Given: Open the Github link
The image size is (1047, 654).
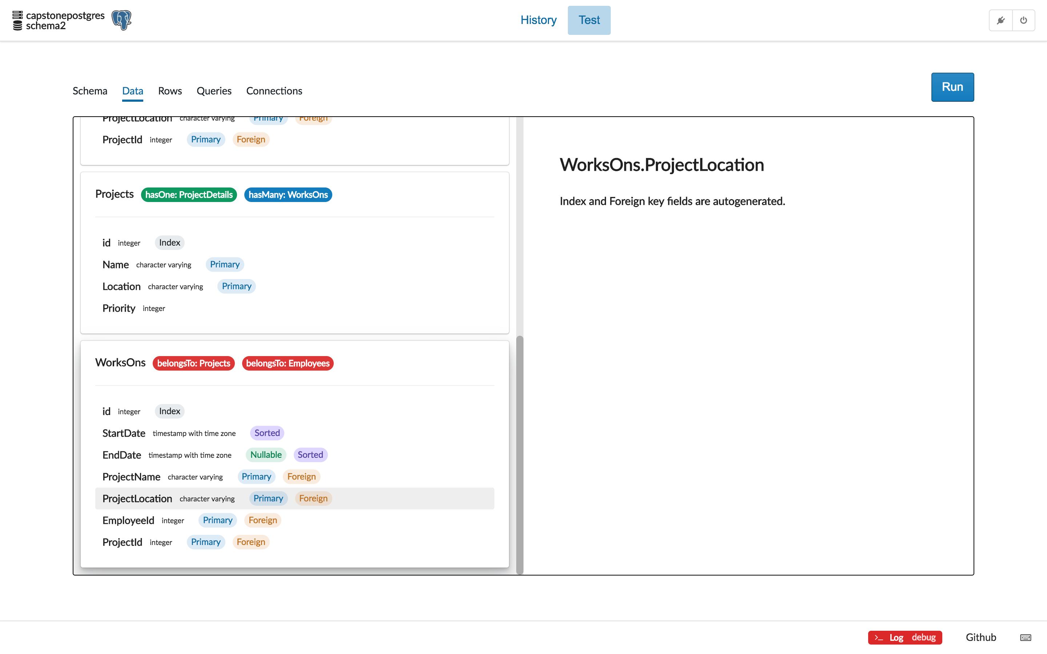Looking at the screenshot, I should coord(980,637).
